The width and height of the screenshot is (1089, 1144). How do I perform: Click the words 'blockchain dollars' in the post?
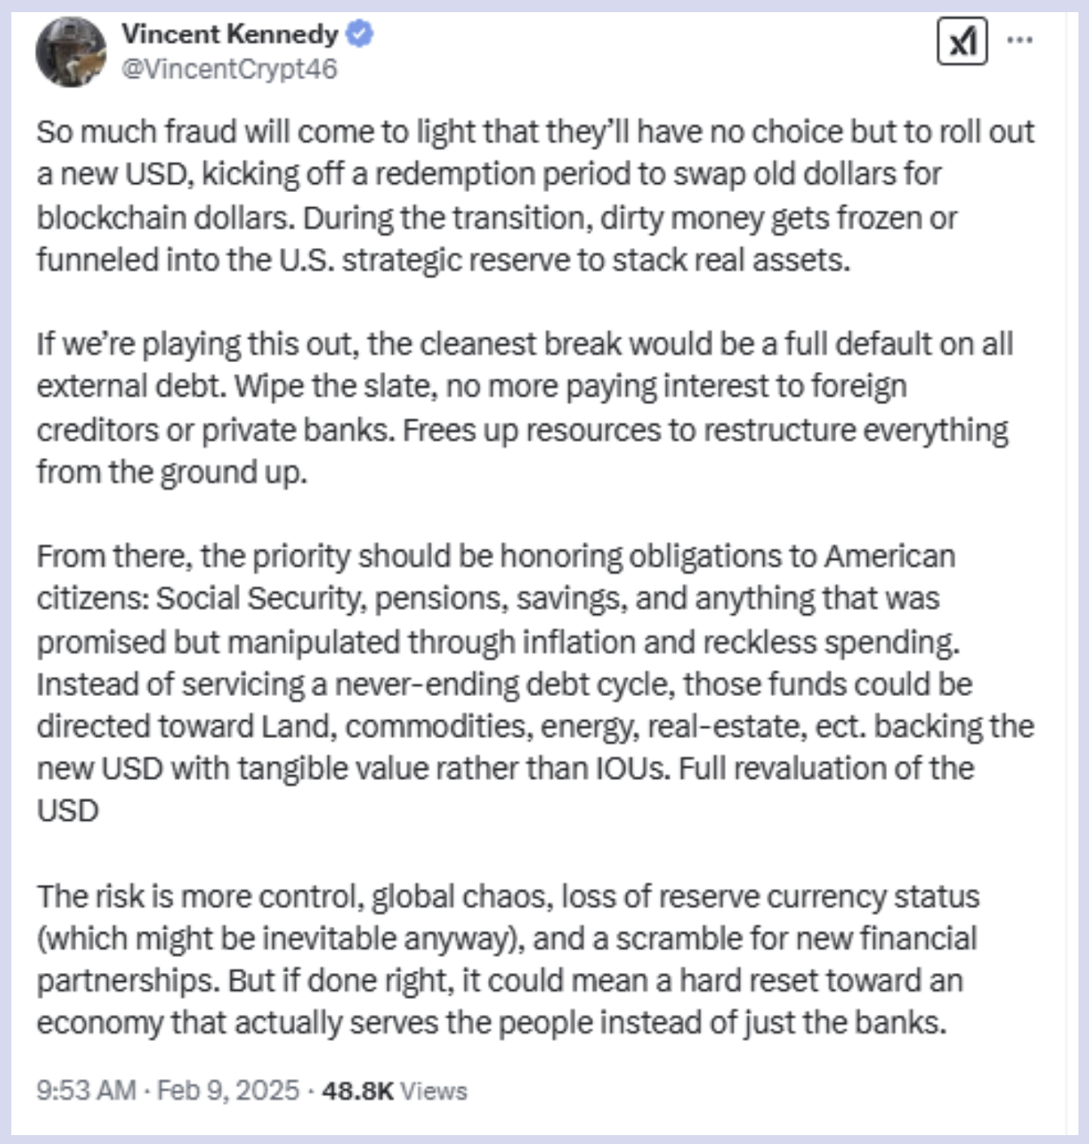point(165,218)
